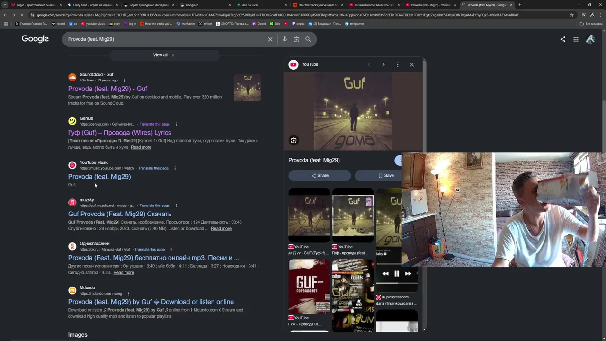Open the Mdundo result options menu
The image size is (606, 341).
click(x=128, y=294)
